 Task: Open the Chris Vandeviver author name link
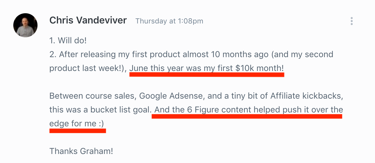88,20
